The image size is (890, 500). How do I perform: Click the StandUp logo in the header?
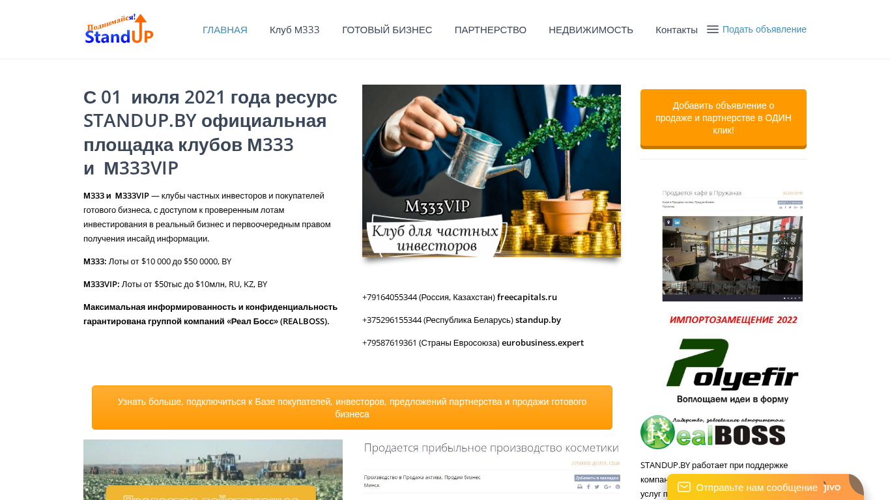coord(119,29)
